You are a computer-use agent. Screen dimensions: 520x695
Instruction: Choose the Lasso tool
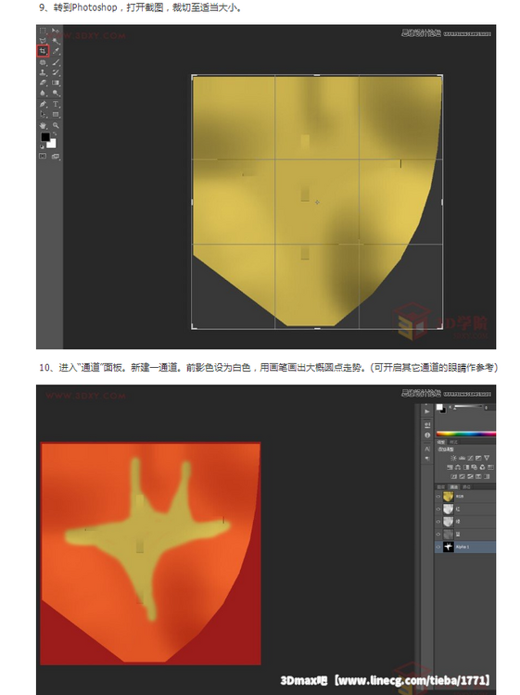point(43,41)
